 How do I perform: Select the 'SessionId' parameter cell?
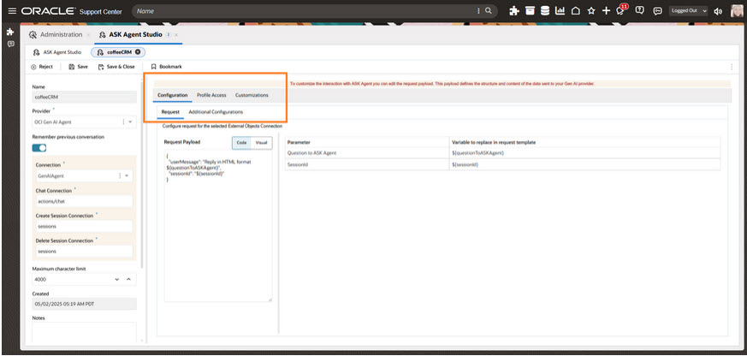[367, 164]
